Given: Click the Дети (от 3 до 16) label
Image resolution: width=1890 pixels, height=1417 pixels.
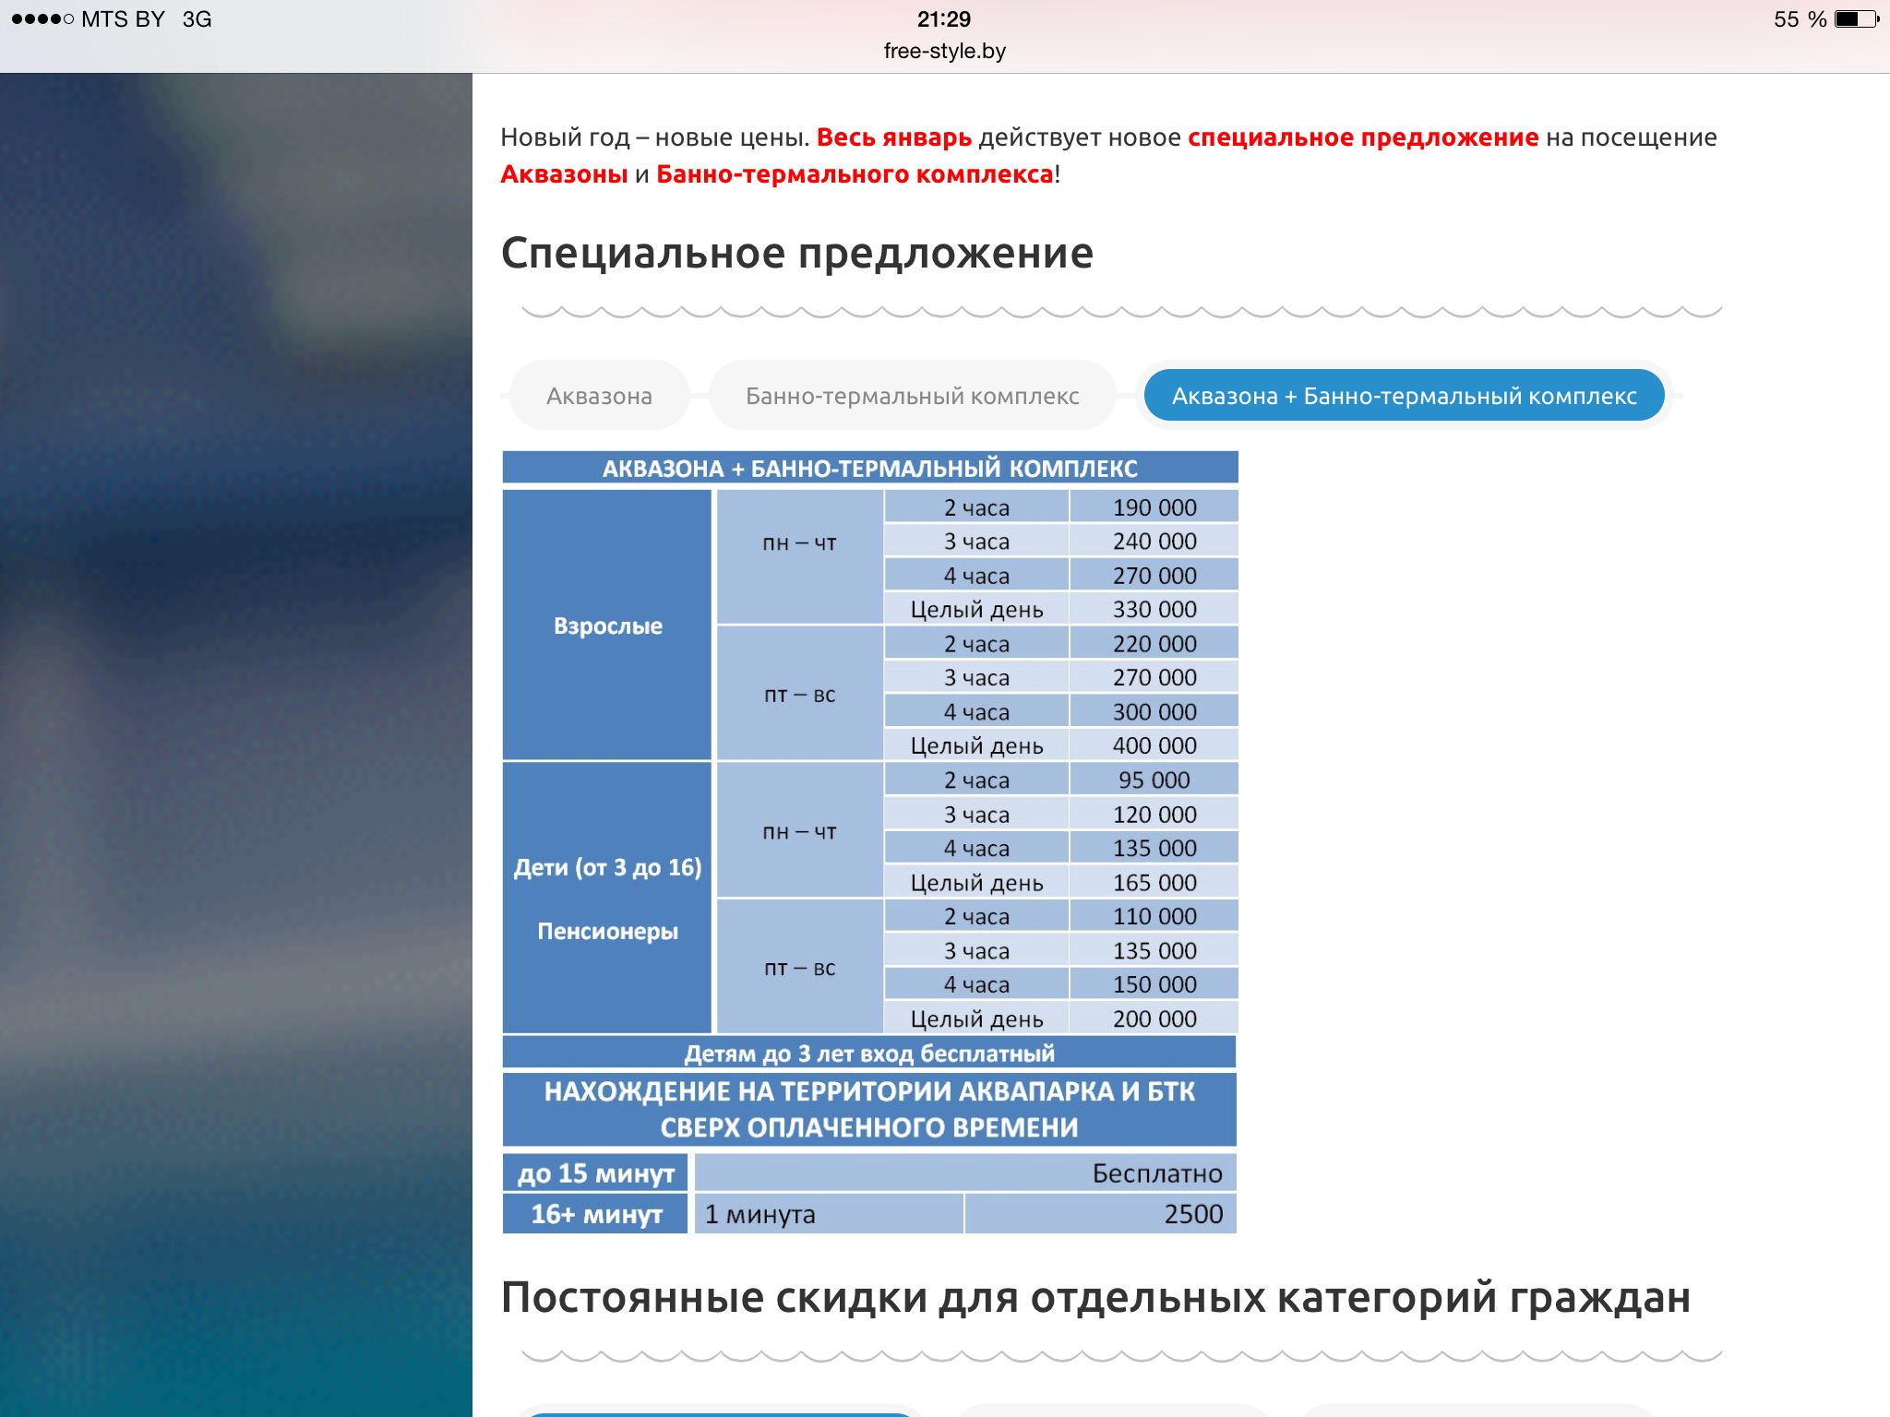Looking at the screenshot, I should coord(607,867).
